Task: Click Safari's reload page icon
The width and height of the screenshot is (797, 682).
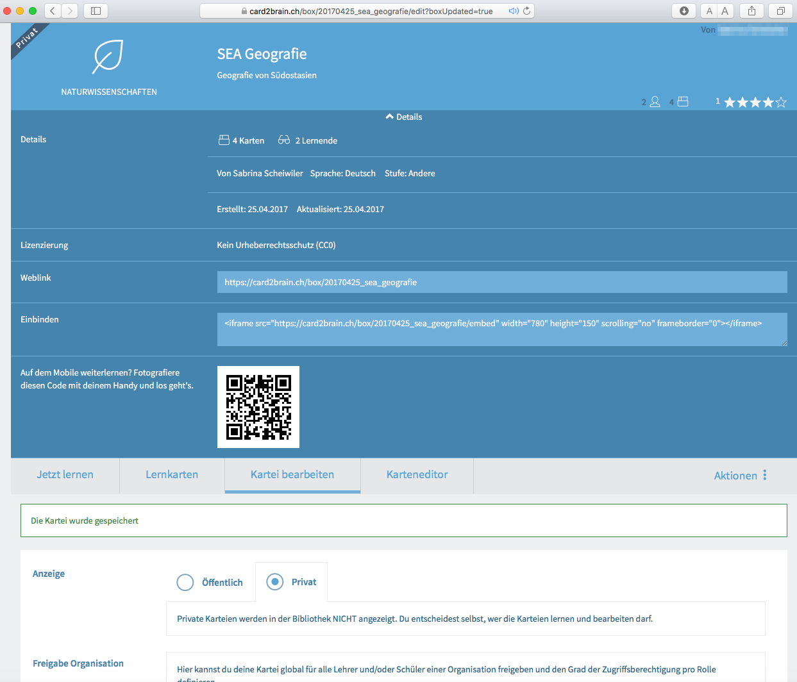Action: pyautogui.click(x=526, y=11)
